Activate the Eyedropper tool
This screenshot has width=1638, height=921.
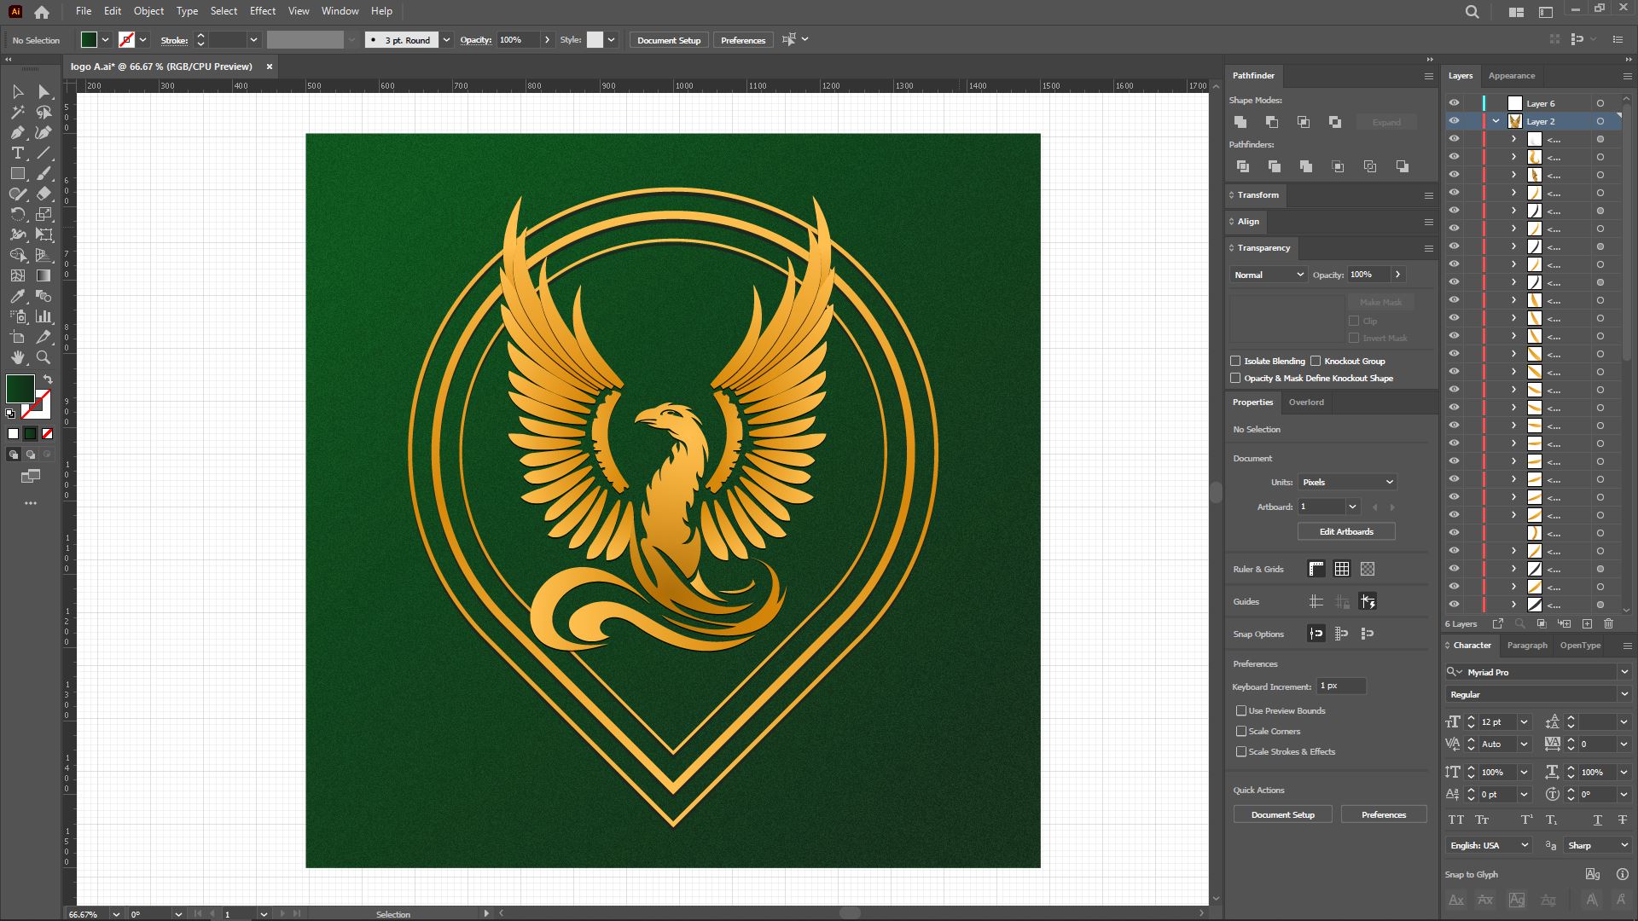click(x=17, y=297)
